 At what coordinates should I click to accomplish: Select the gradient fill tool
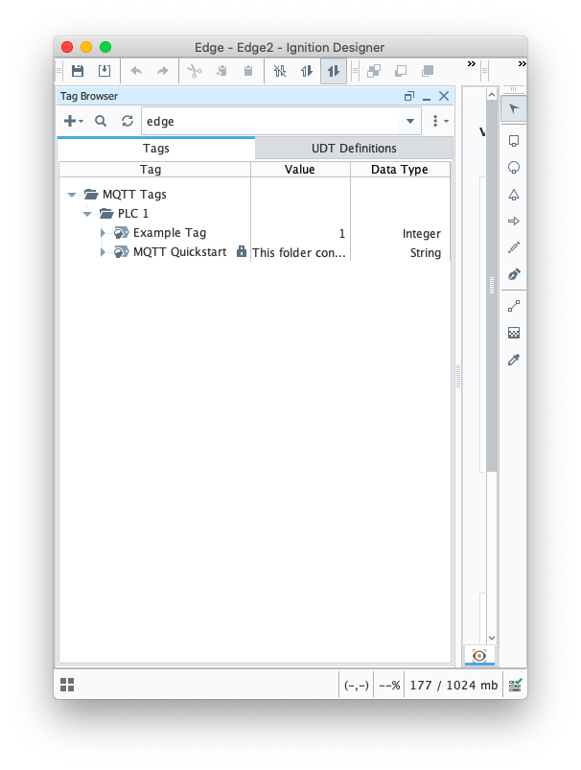tap(514, 333)
